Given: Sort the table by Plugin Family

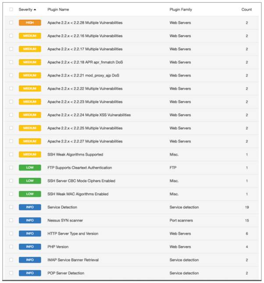Looking at the screenshot, I should 181,9.
